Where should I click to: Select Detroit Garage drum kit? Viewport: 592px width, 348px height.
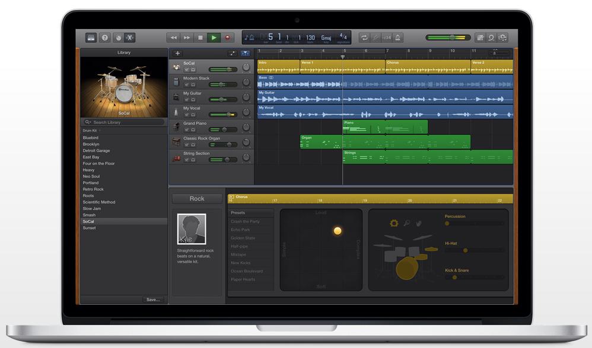(124, 151)
